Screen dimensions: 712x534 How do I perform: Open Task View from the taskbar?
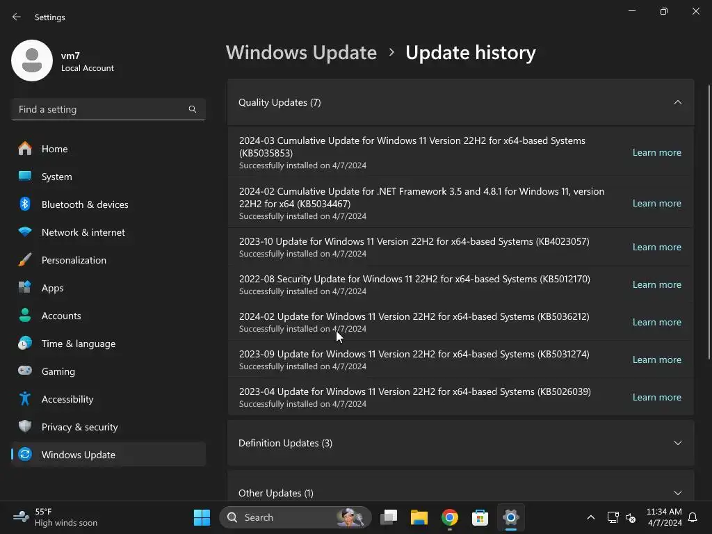tap(389, 517)
